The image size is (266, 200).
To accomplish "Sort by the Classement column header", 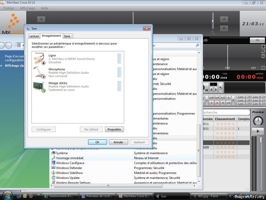I will click(x=225, y=119).
